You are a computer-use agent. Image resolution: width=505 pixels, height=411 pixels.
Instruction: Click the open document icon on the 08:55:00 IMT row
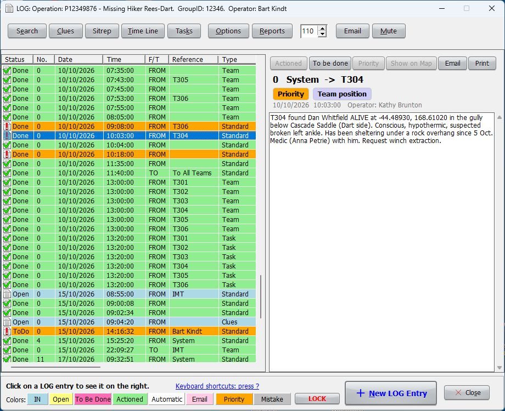point(7,294)
